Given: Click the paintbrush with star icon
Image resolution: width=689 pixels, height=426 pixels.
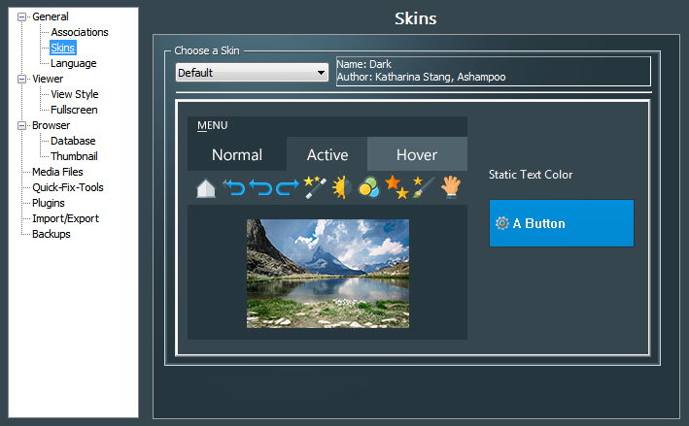Looking at the screenshot, I should point(423,187).
